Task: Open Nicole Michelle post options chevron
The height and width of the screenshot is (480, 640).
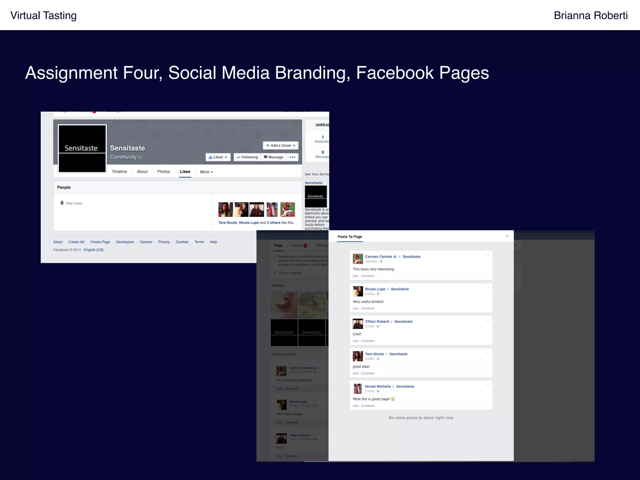Action: pyautogui.click(x=488, y=386)
